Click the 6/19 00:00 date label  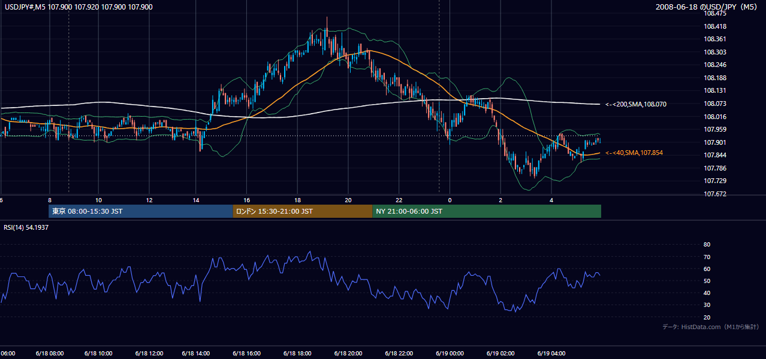click(450, 353)
